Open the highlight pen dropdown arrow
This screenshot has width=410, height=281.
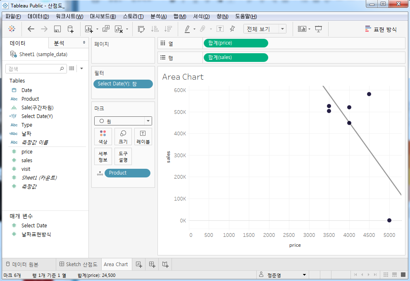pyautogui.click(x=194, y=29)
